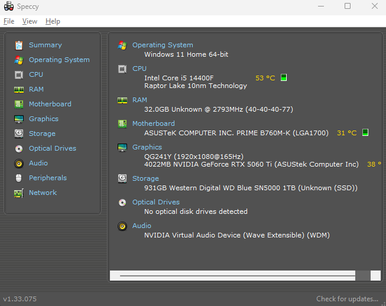This screenshot has width=386, height=306.
Task: Open the RAM heading link in summary
Action: (140, 100)
